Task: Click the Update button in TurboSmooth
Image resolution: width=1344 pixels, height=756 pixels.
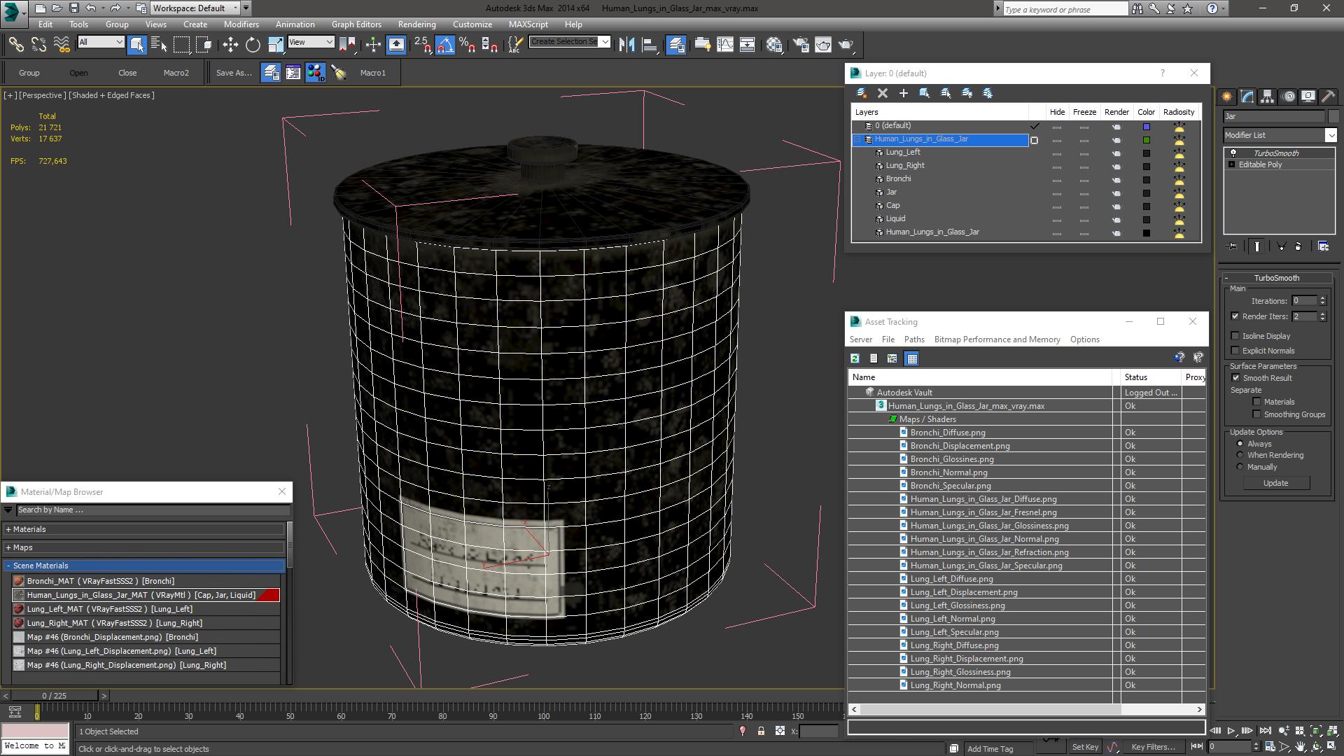Action: 1275,483
